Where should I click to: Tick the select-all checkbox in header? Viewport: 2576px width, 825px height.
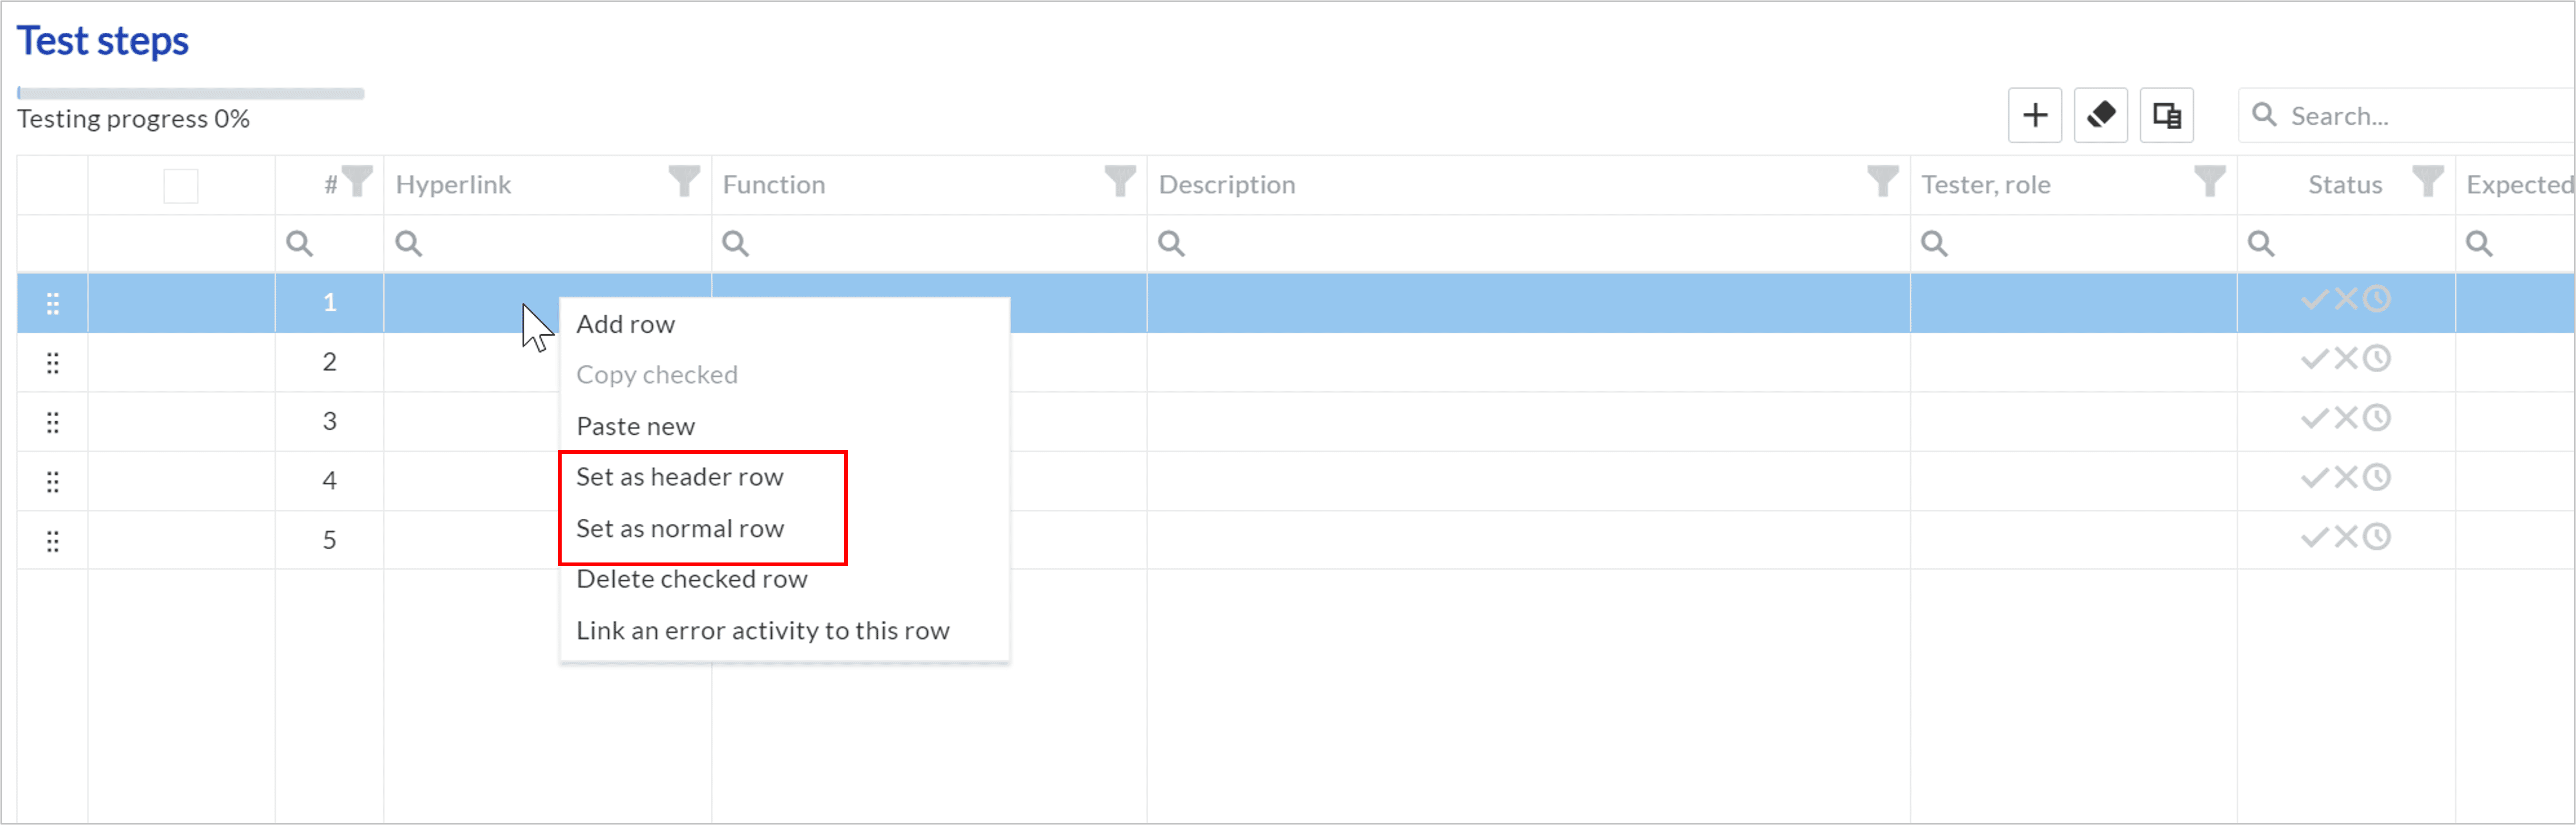(x=181, y=186)
